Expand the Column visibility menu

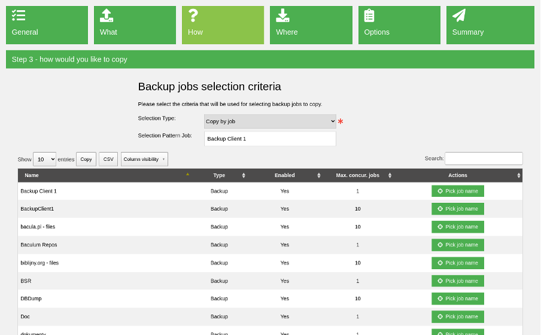point(144,159)
